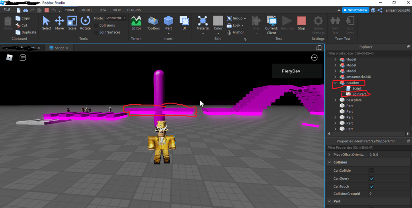Switch to the PLUGINS ribbon tab
This screenshot has width=412, height=208.
pos(134,10)
